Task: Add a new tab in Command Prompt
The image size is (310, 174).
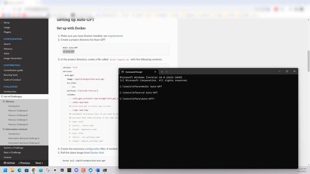Action: (162, 72)
